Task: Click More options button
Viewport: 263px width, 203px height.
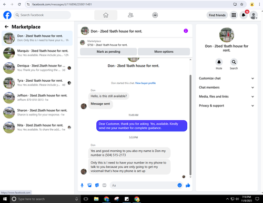Action: [164, 52]
